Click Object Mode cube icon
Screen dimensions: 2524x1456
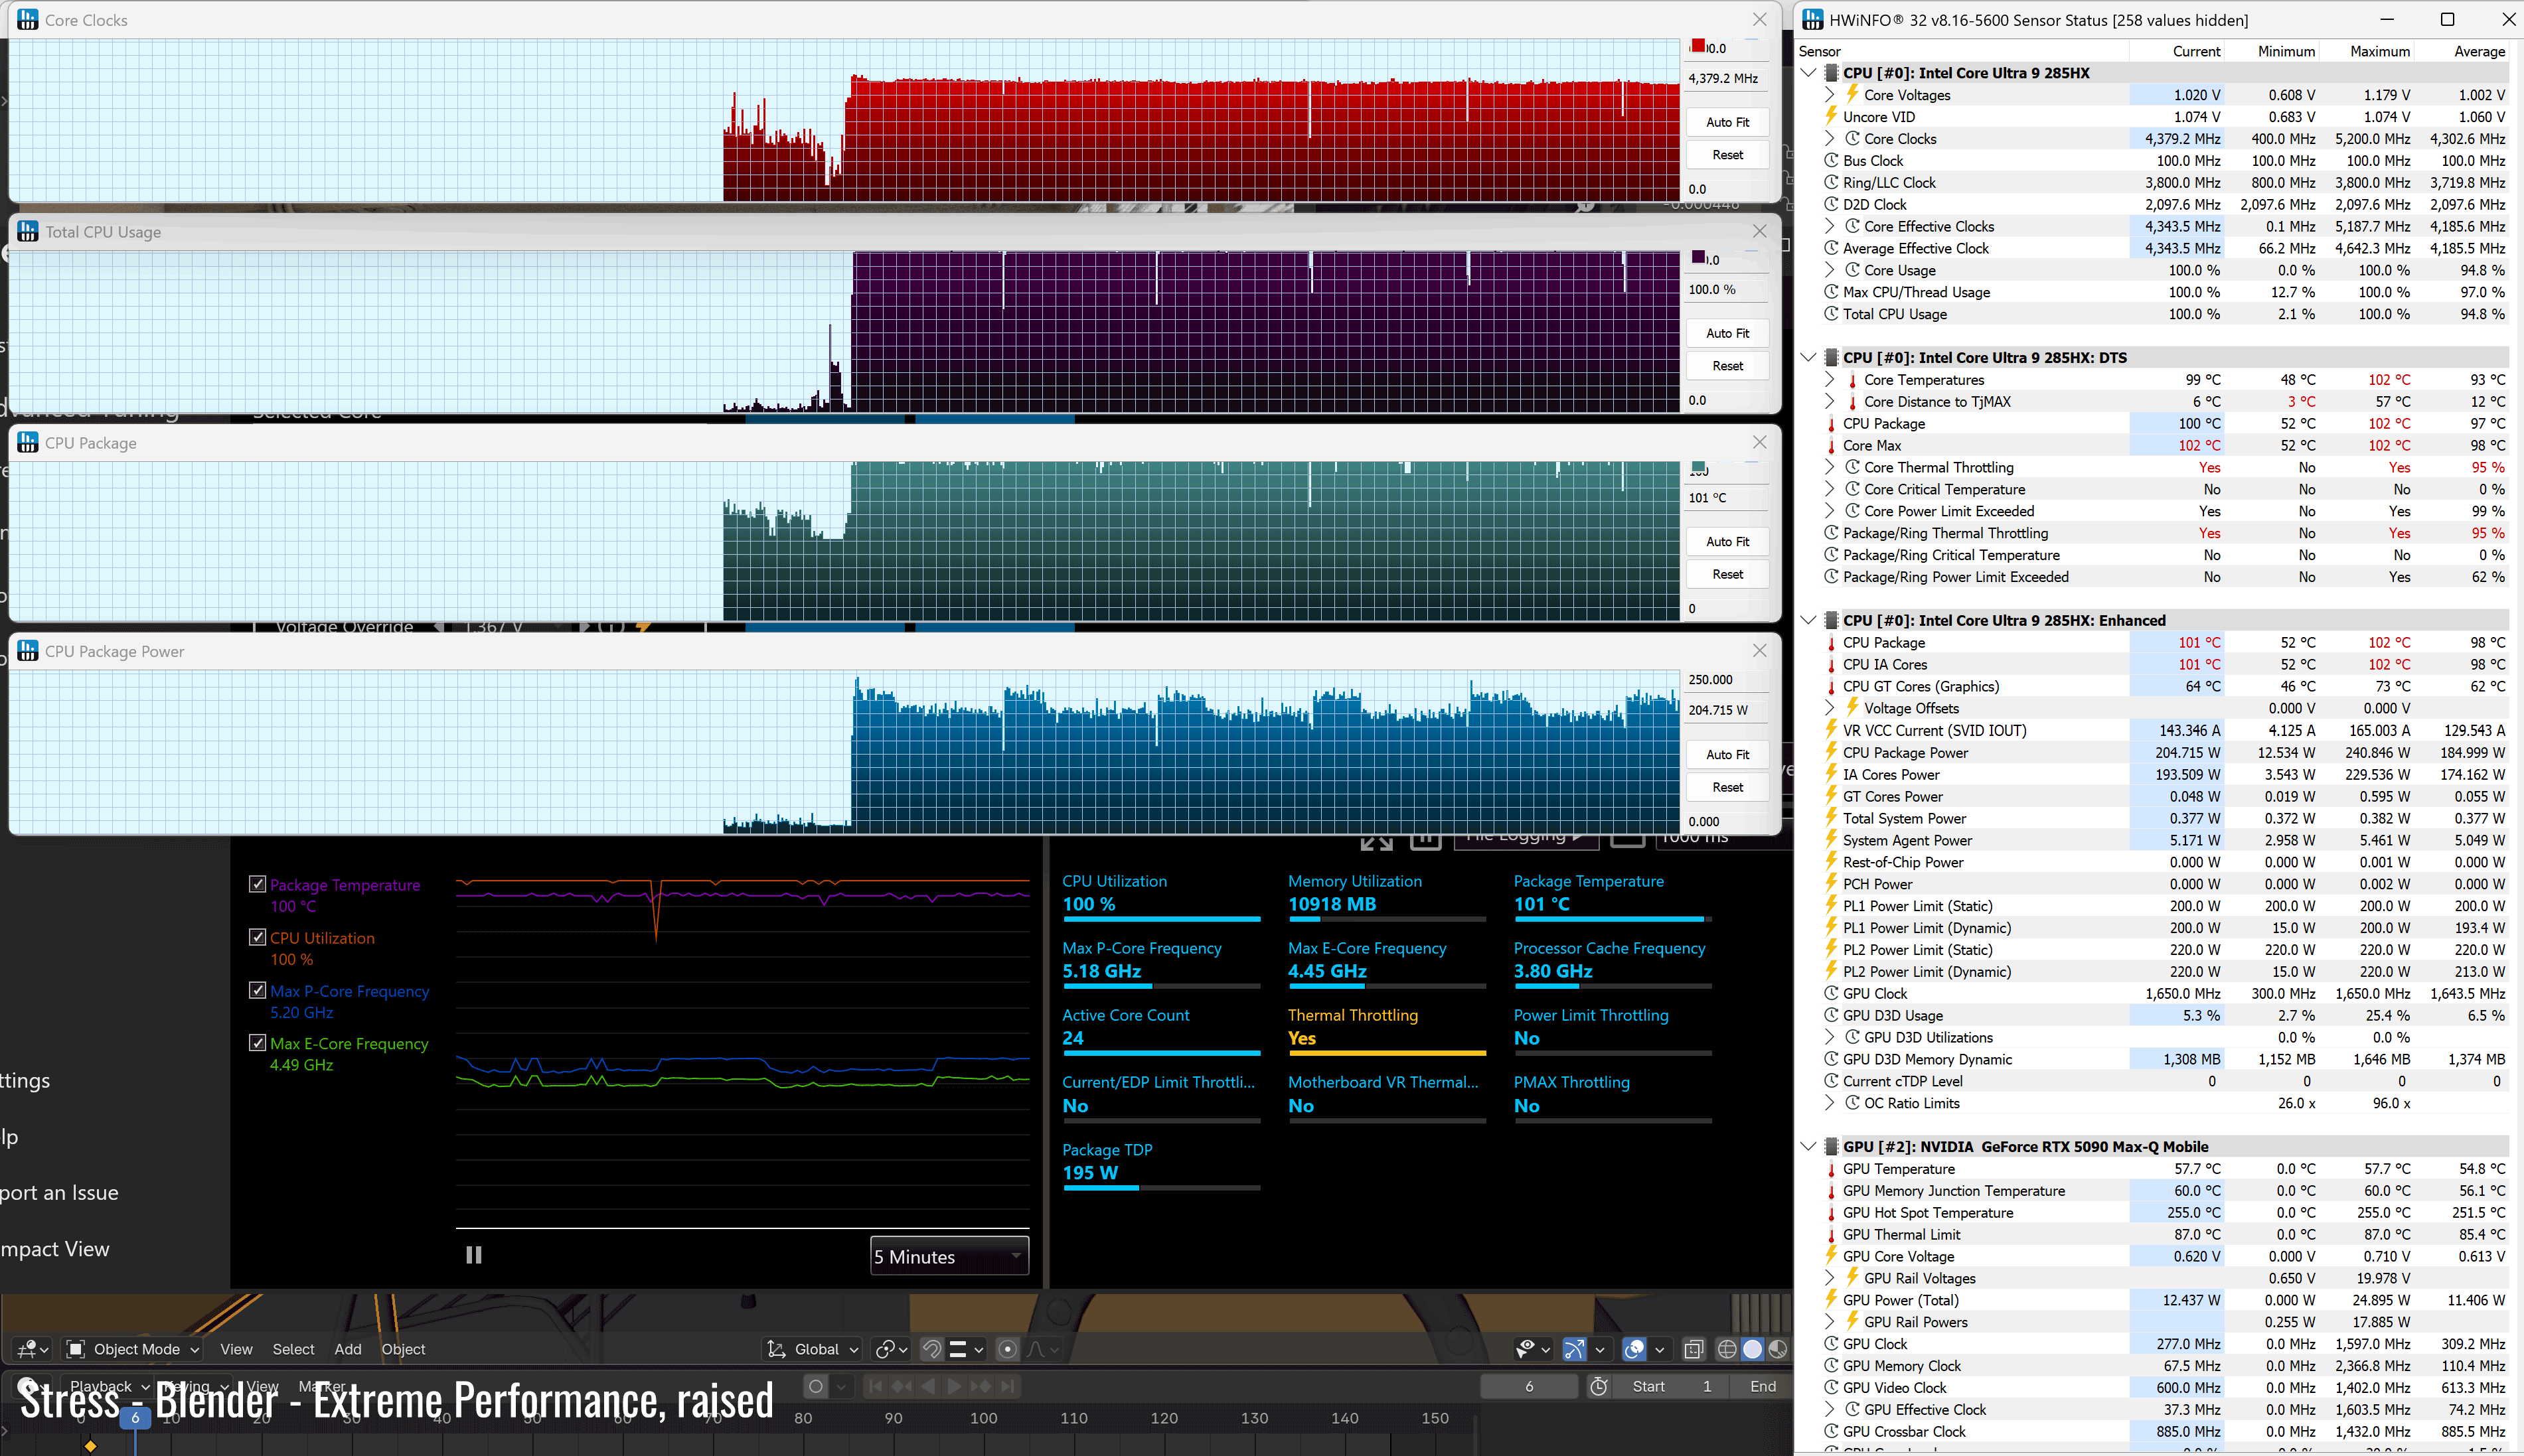point(75,1349)
